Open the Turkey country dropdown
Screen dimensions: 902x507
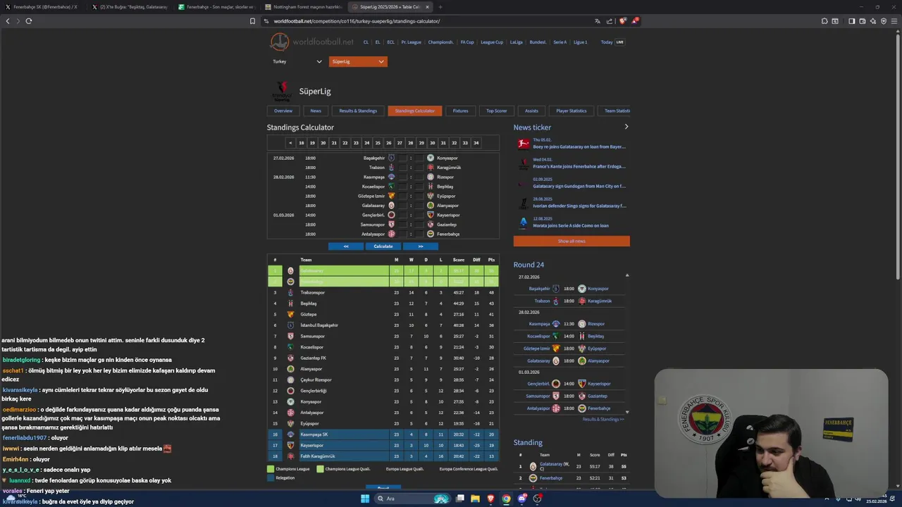(x=297, y=61)
